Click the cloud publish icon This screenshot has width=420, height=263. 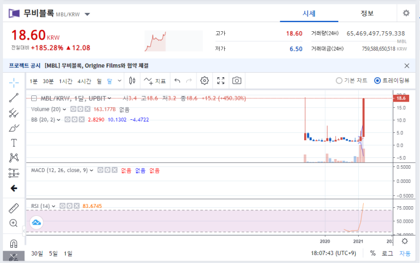pos(36,223)
